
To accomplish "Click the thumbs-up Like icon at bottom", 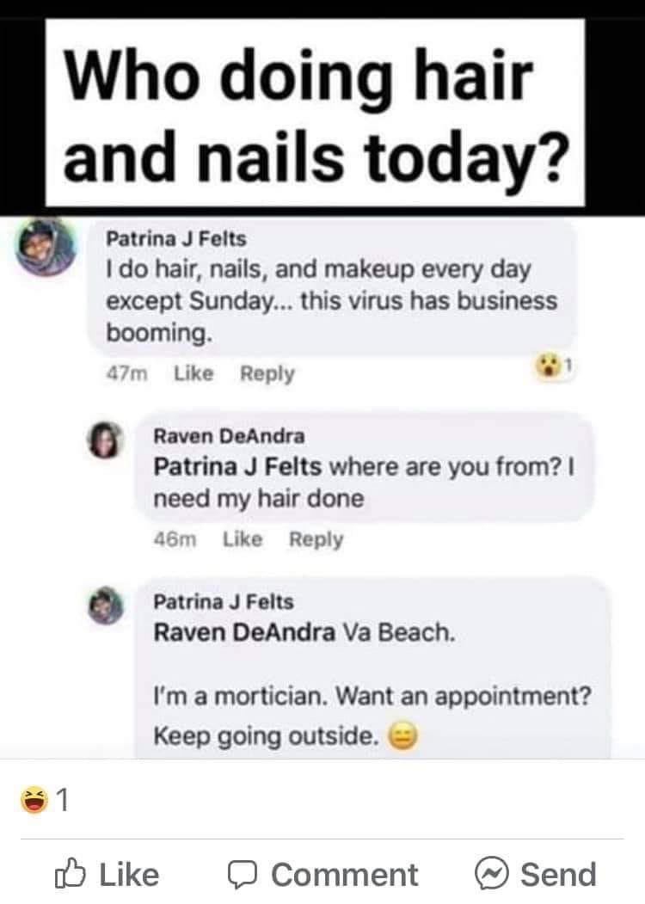I will tap(71, 873).
